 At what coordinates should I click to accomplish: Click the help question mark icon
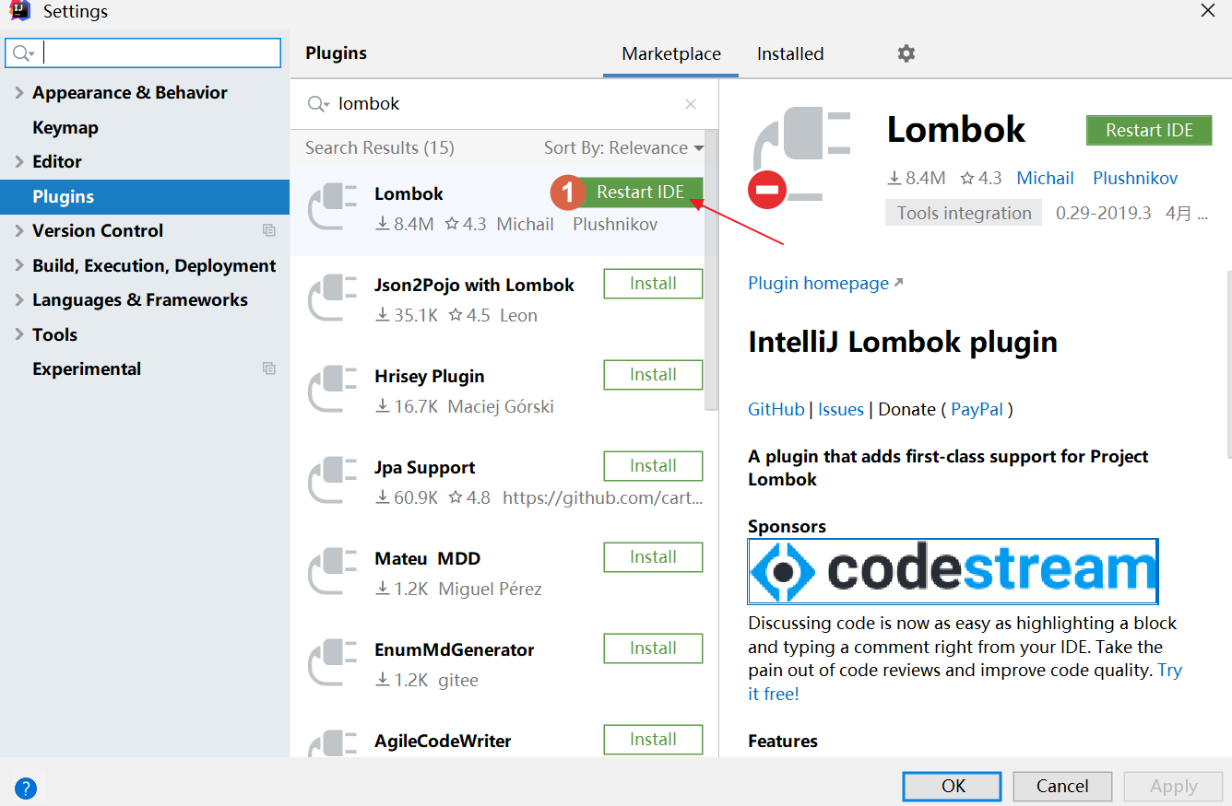click(26, 788)
